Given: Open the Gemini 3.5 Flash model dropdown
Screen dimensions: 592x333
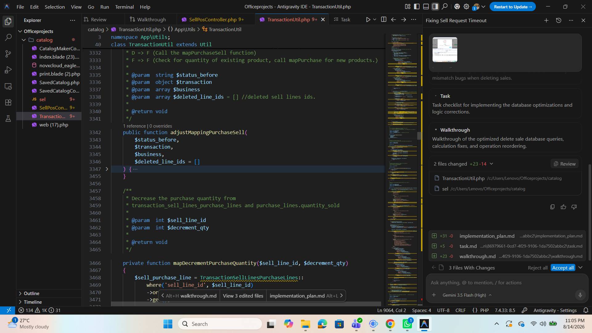Looking at the screenshot, I should 467,295.
